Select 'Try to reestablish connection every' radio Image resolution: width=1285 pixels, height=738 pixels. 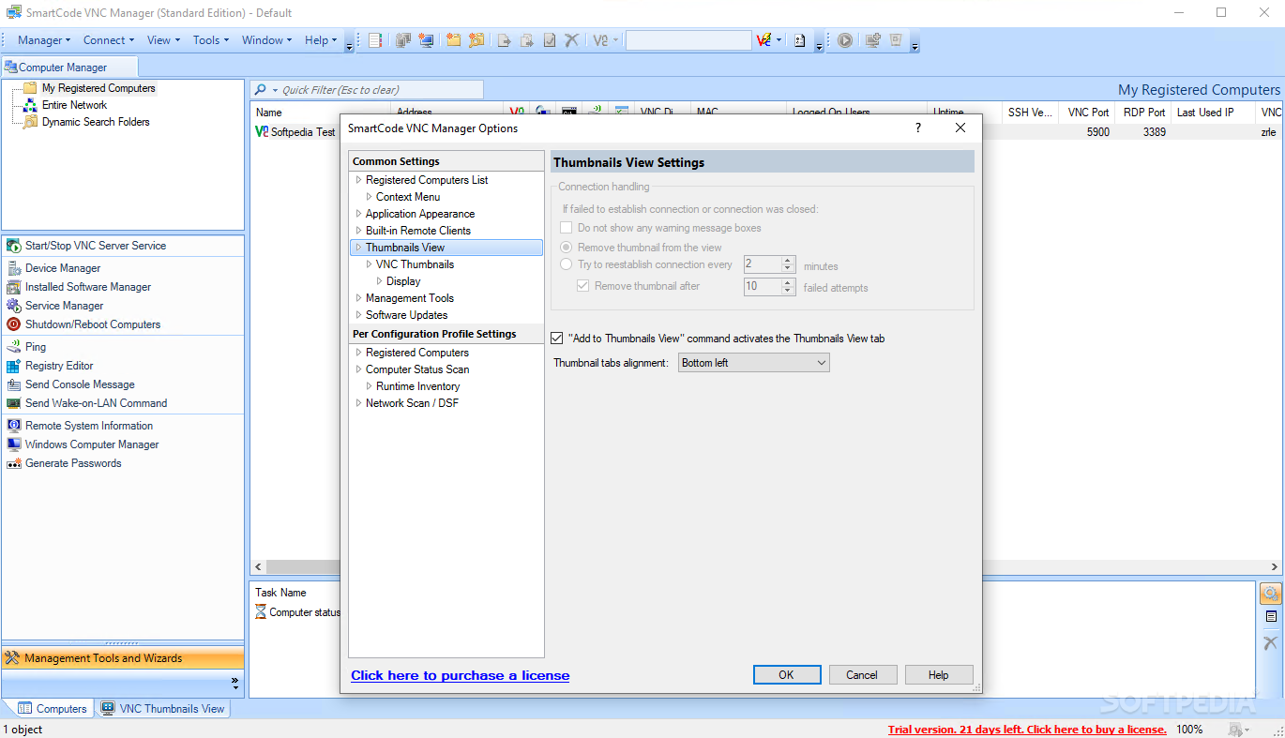566,264
